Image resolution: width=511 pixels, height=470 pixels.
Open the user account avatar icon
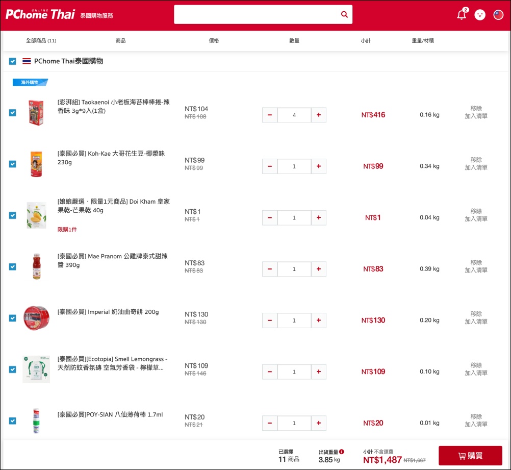[480, 15]
